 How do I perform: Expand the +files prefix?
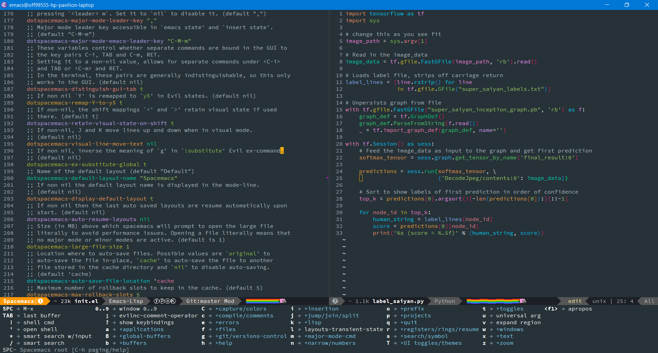[x=225, y=329]
